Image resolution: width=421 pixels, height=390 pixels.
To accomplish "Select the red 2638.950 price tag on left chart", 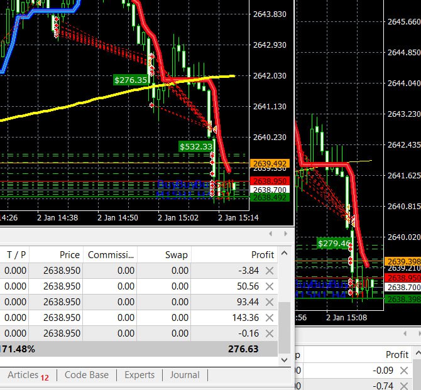I will [270, 181].
